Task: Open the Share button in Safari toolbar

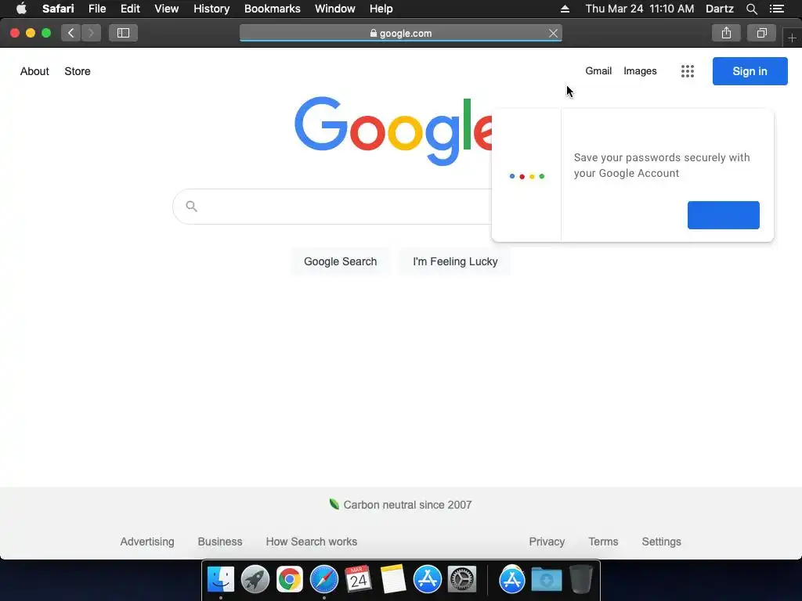Action: (x=726, y=33)
